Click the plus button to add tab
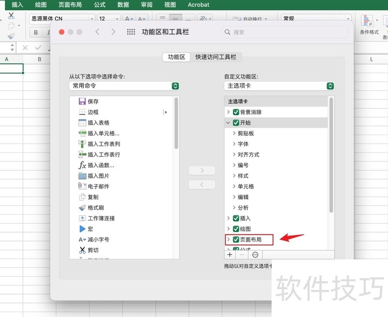This screenshot has height=317, width=388. click(230, 254)
